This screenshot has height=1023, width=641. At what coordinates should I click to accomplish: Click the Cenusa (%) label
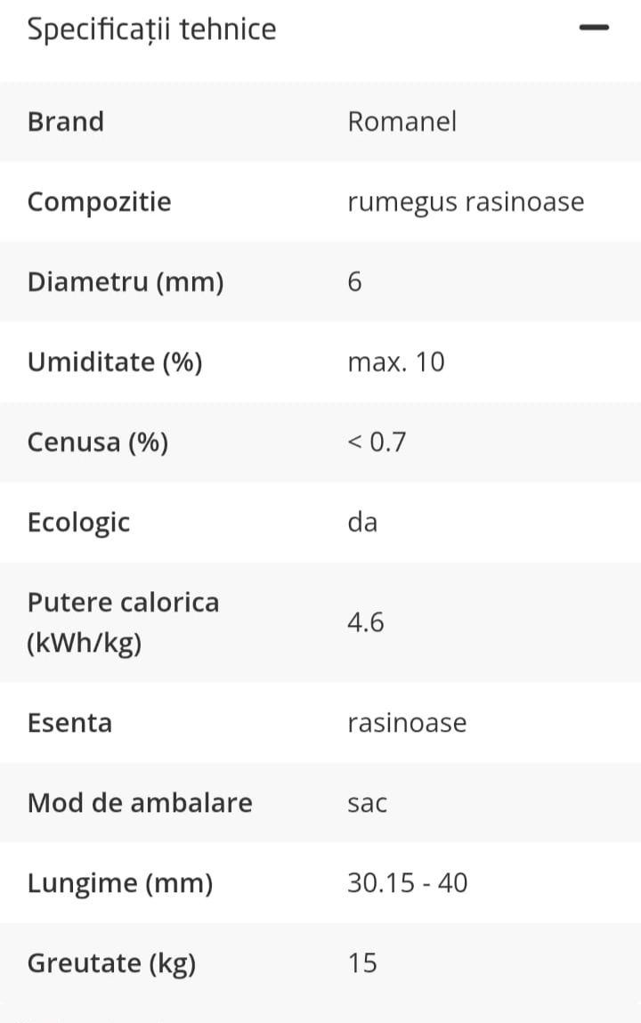98,443
